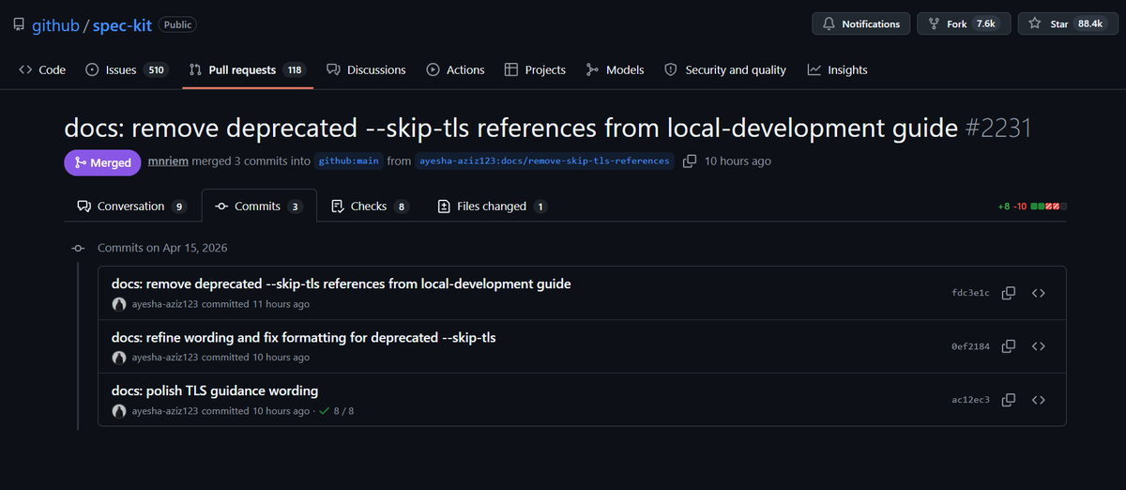
Task: Open the github:main base branch link
Action: pos(349,161)
